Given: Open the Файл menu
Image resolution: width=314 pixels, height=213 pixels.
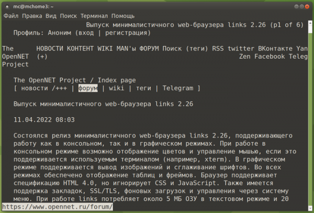Looking at the screenshot, I should click(10, 16).
